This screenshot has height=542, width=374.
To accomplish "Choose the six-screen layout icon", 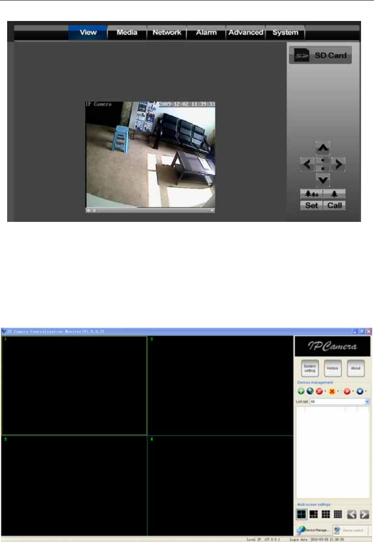I will [x=314, y=514].
